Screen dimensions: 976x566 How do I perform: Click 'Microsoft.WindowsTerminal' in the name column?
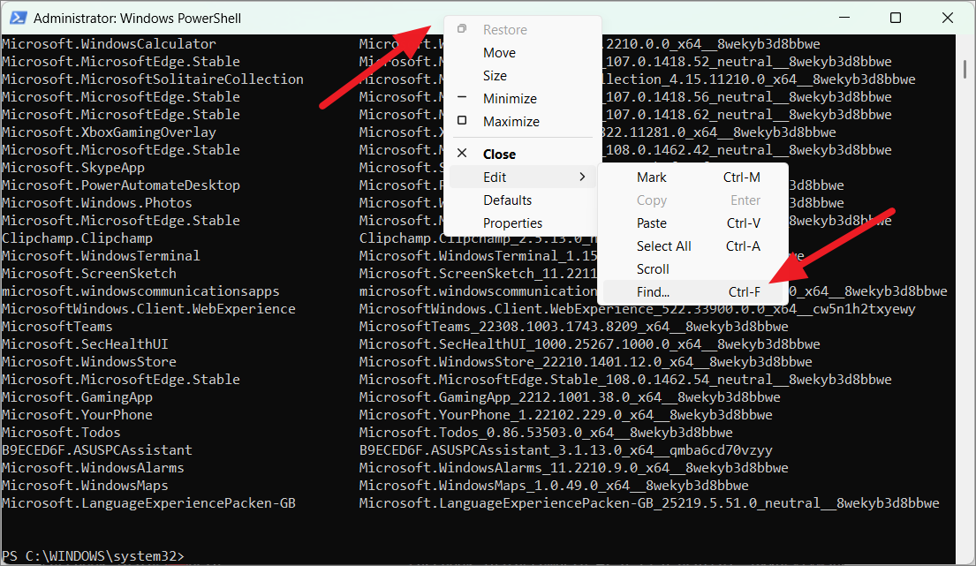tap(101, 256)
